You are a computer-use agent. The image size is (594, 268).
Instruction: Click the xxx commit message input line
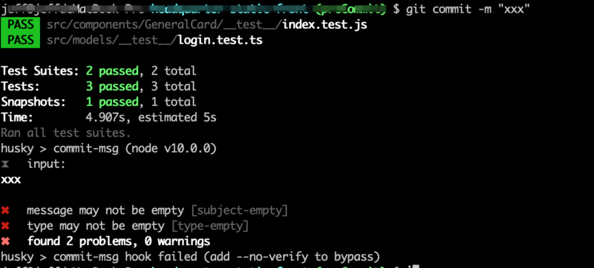pyautogui.click(x=10, y=180)
